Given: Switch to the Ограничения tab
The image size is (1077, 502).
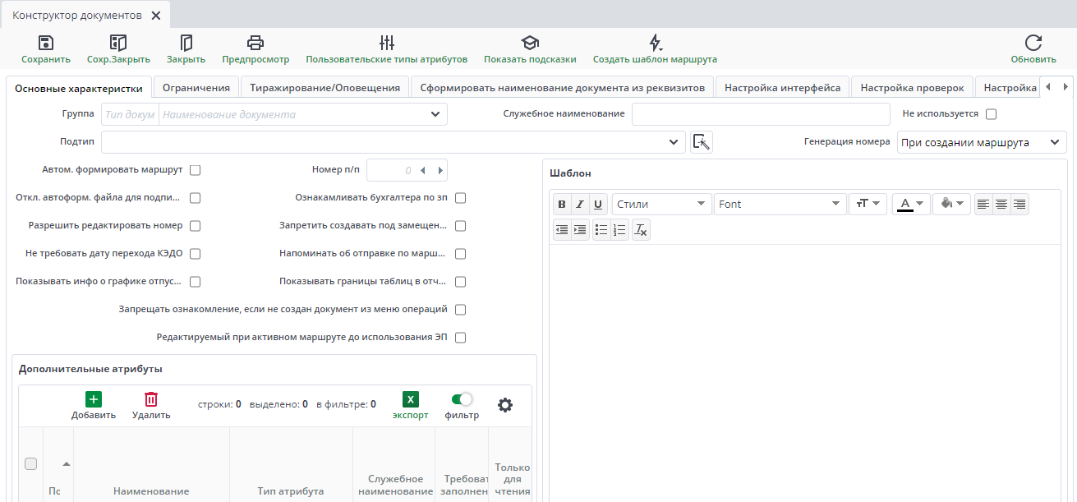Looking at the screenshot, I should tap(196, 88).
